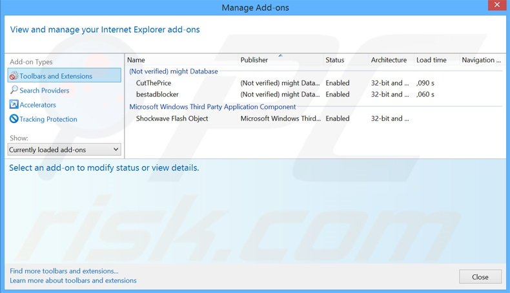Select the Shockwave Flash Object add-on
510x293 pixels.
[x=315, y=118]
